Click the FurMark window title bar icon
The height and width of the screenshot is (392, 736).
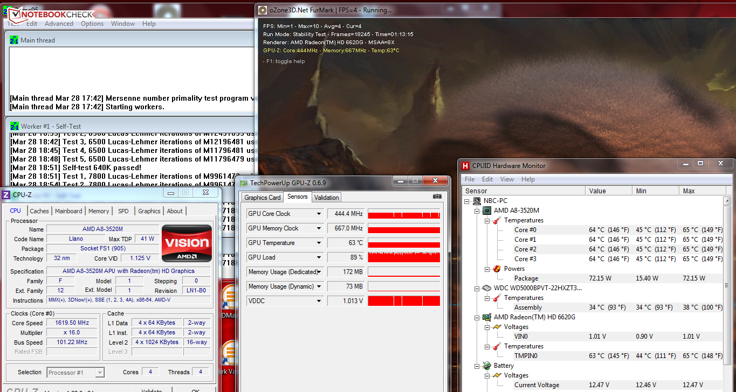(263, 10)
